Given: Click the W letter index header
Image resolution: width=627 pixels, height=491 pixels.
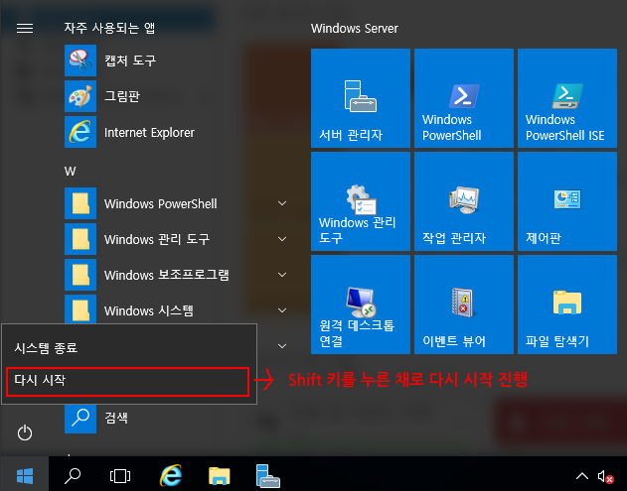Looking at the screenshot, I should (70, 172).
